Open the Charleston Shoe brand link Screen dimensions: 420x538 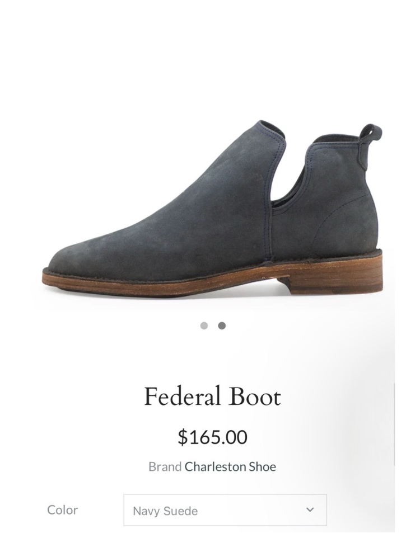point(230,466)
